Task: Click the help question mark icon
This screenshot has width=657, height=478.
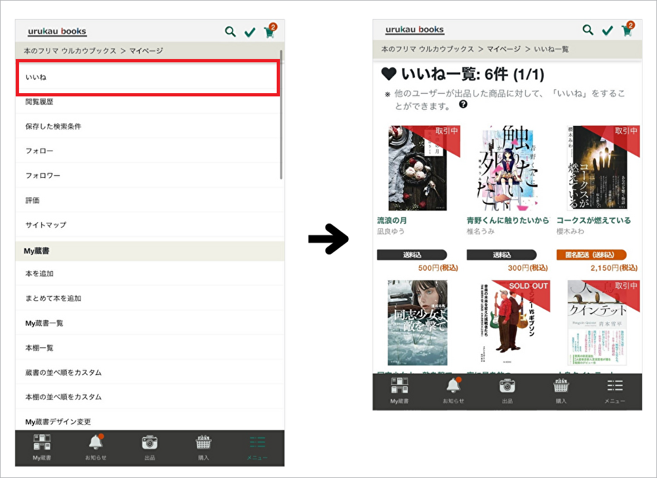Action: pos(463,104)
